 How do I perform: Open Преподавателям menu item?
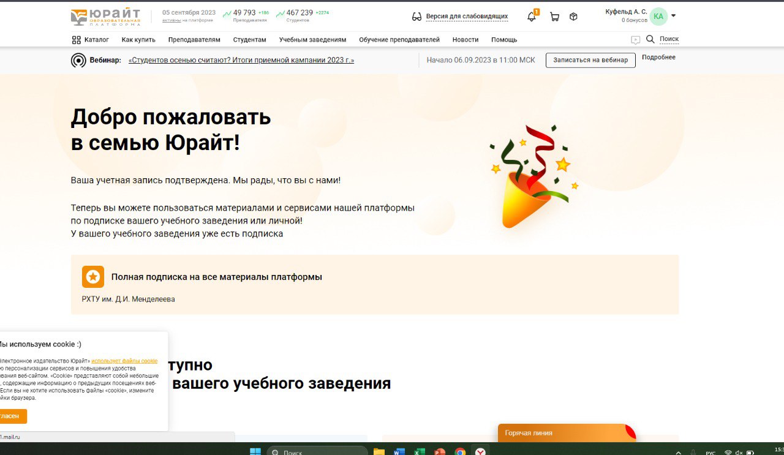pos(194,40)
